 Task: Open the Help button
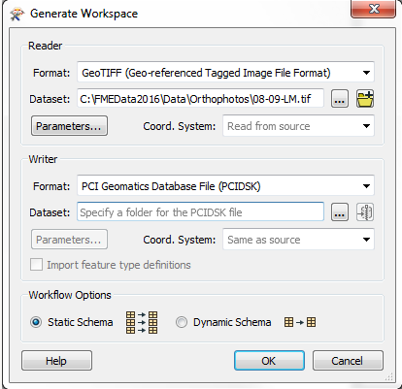point(56,361)
